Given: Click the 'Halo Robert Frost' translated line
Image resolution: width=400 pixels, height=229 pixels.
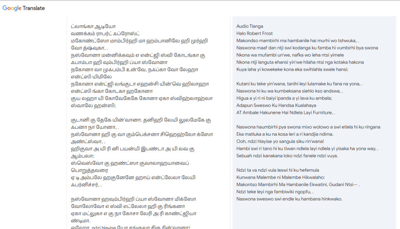Looking at the screenshot, I should point(254,34).
